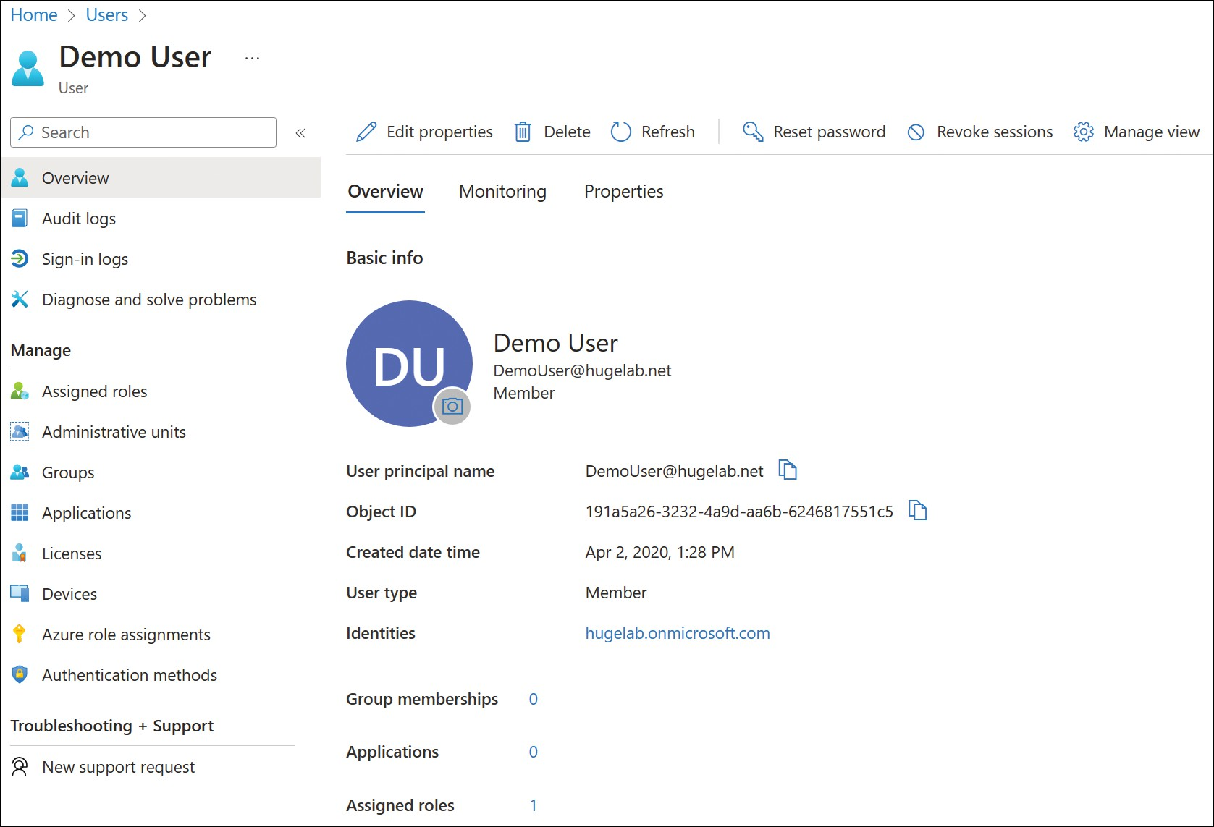
Task: Click the Assigned roles icon in sidebar
Action: point(20,391)
